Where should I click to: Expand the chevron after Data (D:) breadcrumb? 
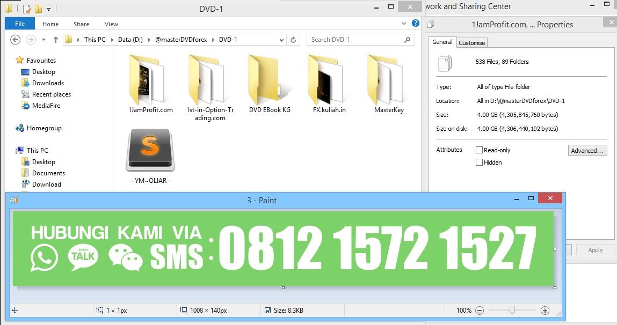(149, 40)
